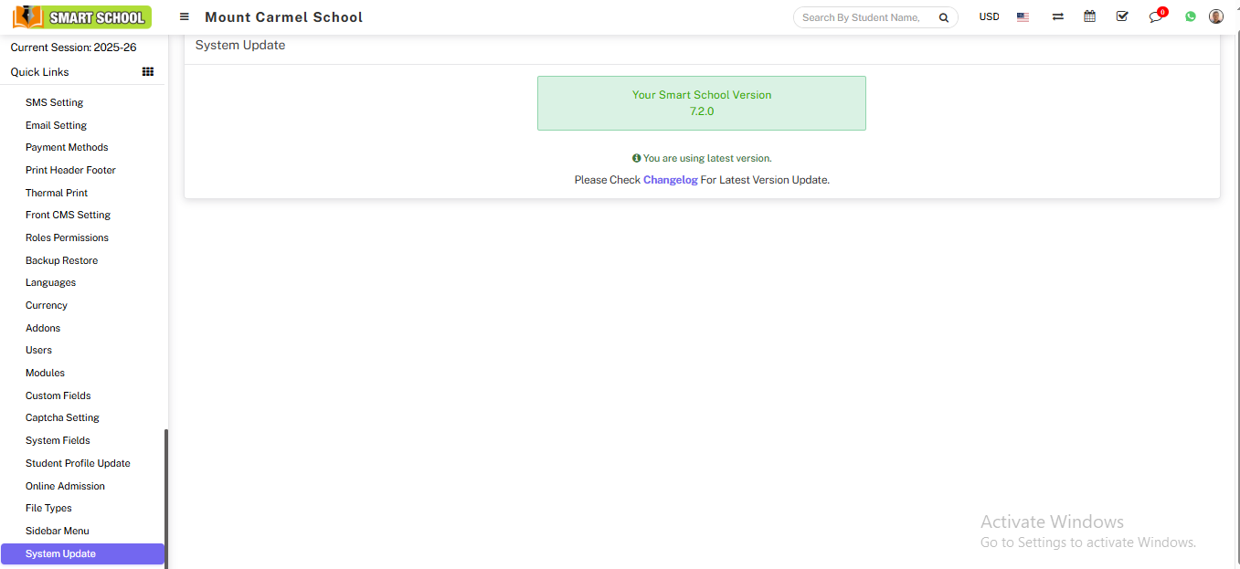This screenshot has width=1240, height=569.
Task: Open Backup Restore in sidebar
Action: coord(61,260)
